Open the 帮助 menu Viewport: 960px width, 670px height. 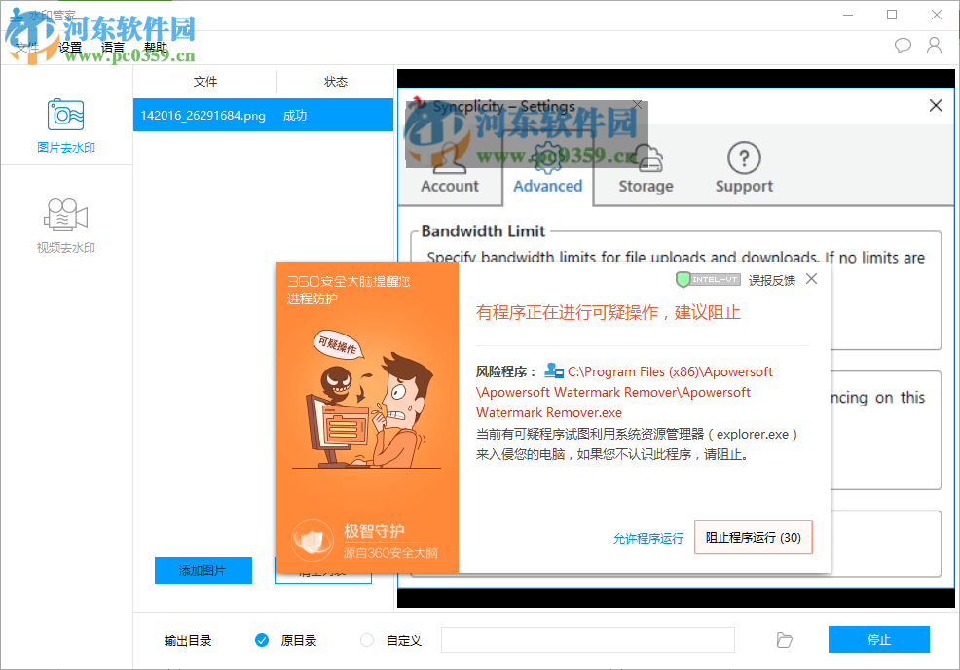[156, 47]
